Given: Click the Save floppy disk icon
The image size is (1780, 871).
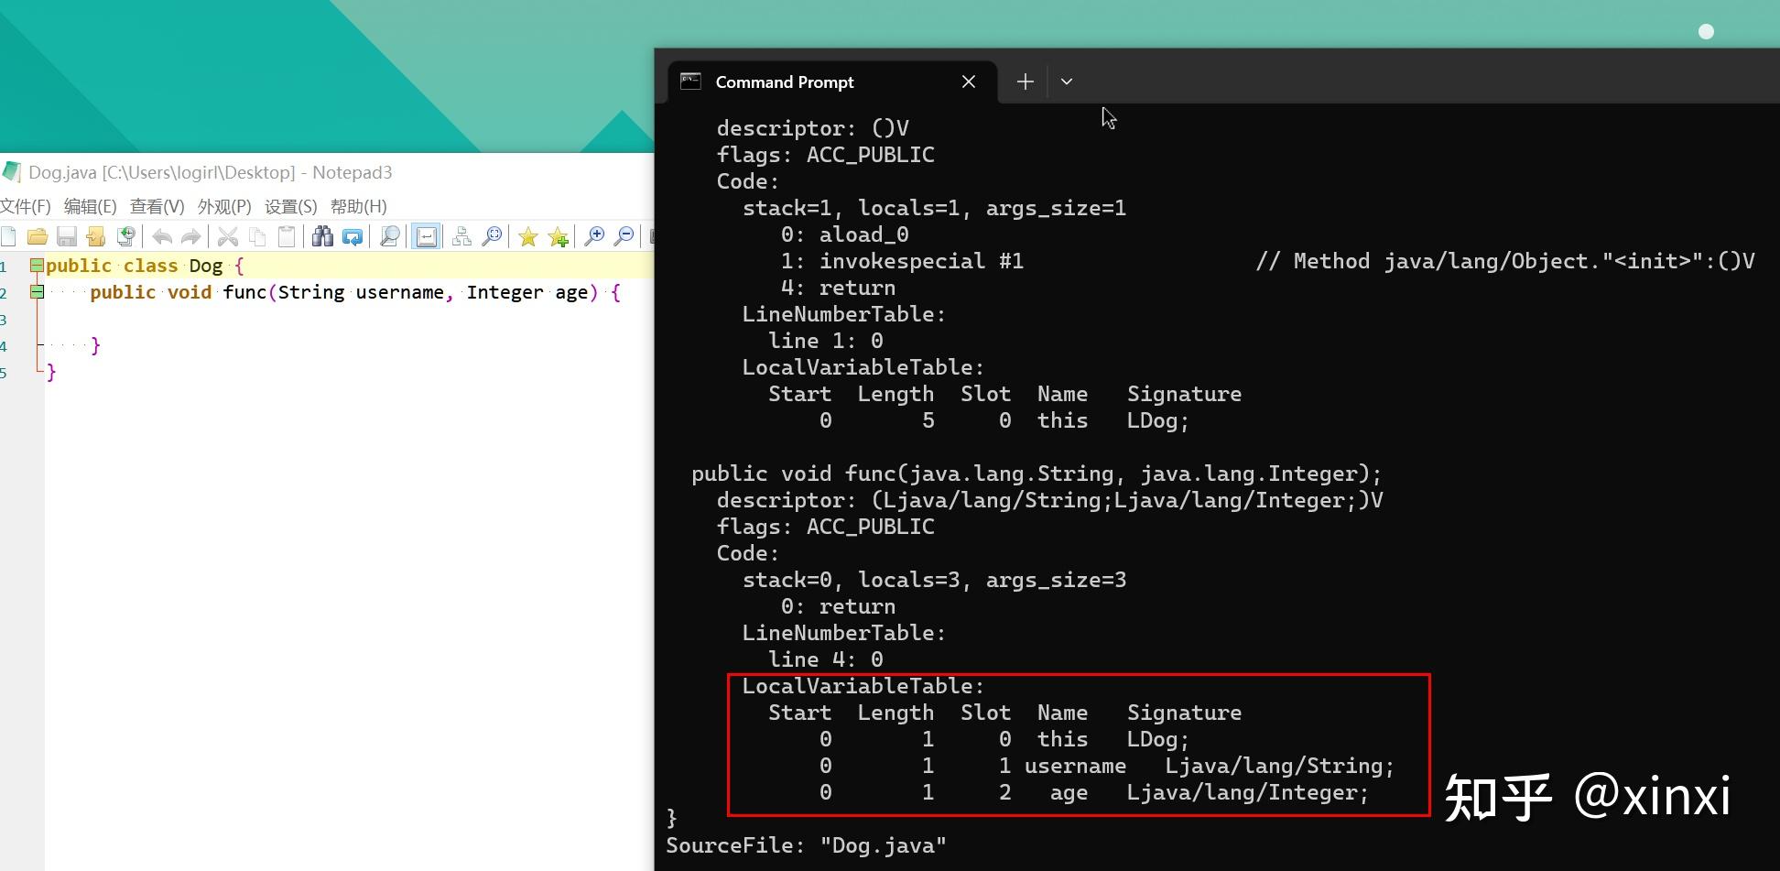Looking at the screenshot, I should [67, 236].
